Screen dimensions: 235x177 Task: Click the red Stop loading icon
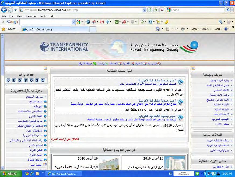(x=162, y=10)
